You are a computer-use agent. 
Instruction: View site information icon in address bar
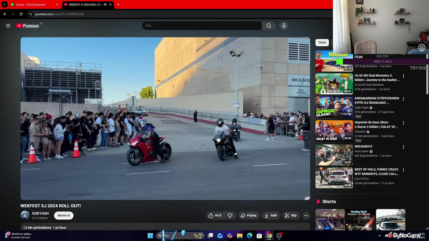tap(30, 14)
